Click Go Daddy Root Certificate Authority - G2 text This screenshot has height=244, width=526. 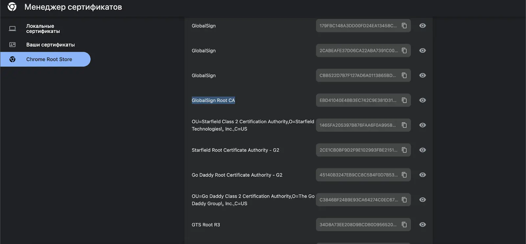(x=237, y=175)
